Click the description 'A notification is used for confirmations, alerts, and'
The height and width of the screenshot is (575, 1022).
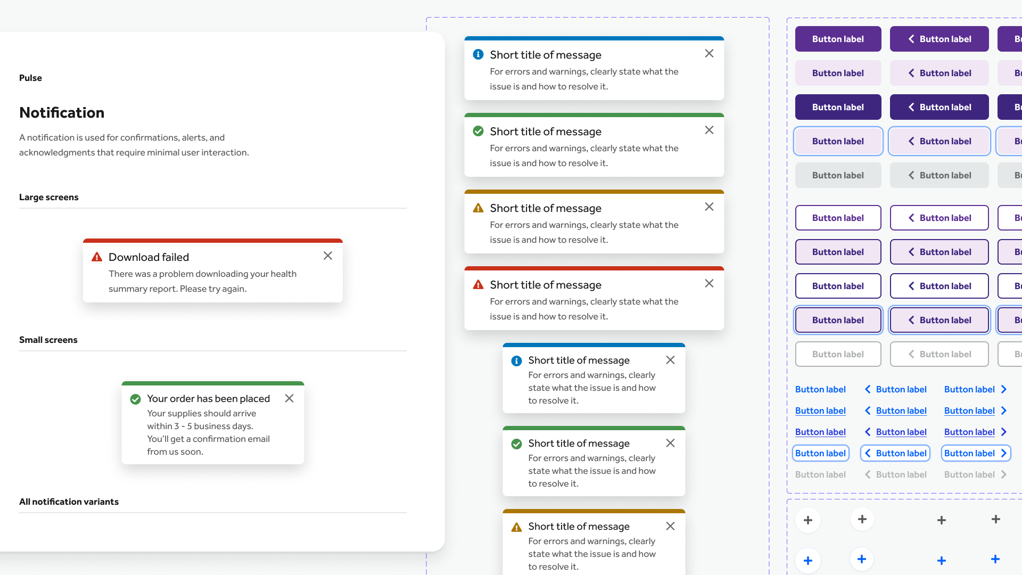tap(122, 137)
